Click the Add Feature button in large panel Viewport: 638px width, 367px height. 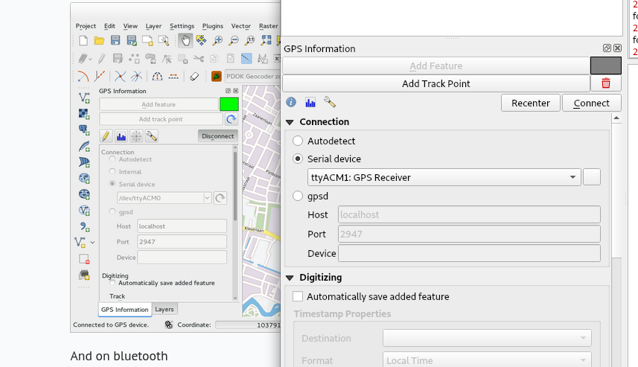(x=436, y=66)
